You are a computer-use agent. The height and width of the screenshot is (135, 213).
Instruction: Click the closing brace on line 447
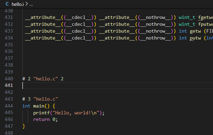coord(24,126)
